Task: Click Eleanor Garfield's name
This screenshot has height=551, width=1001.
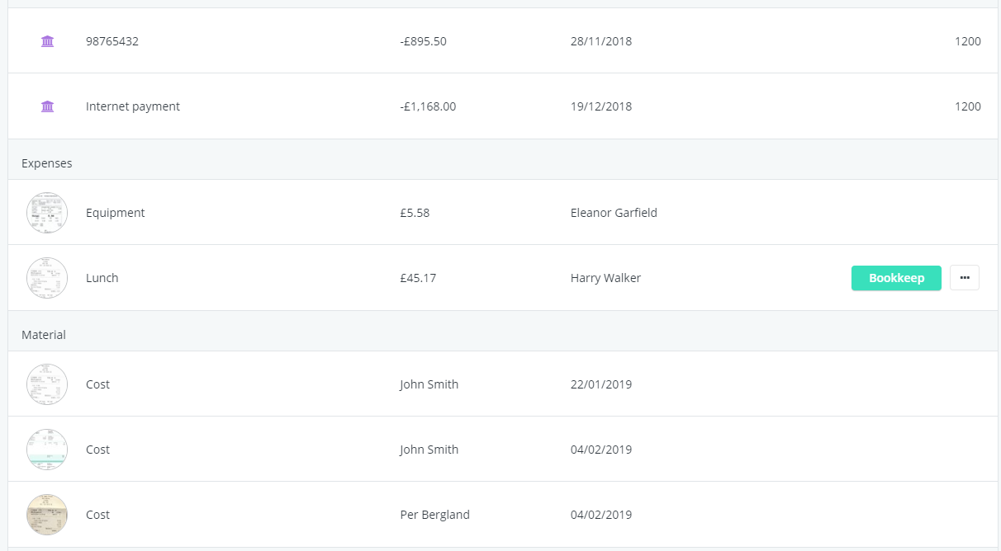Action: [x=614, y=213]
